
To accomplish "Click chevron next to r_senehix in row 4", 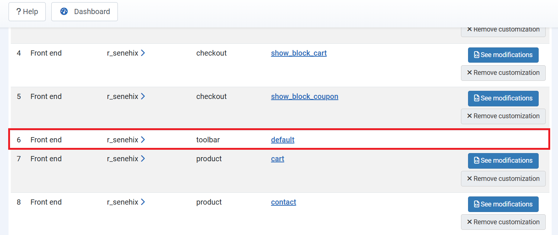I will coord(143,53).
